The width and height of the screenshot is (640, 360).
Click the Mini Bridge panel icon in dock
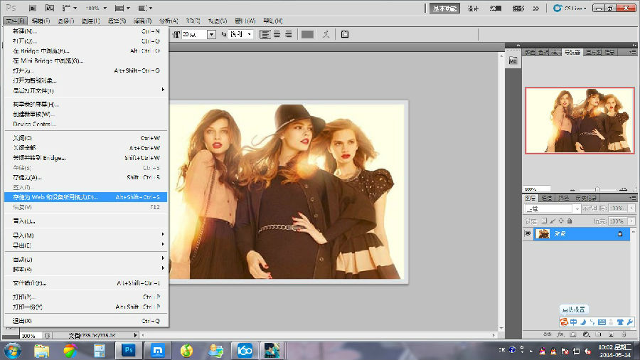click(513, 60)
